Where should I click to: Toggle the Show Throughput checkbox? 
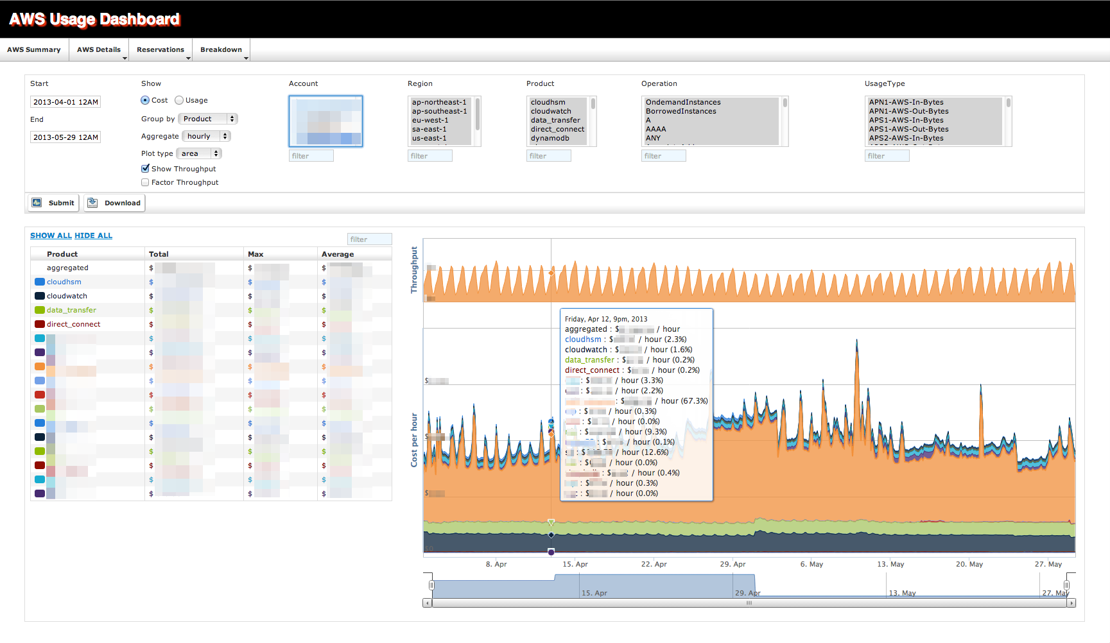(145, 169)
